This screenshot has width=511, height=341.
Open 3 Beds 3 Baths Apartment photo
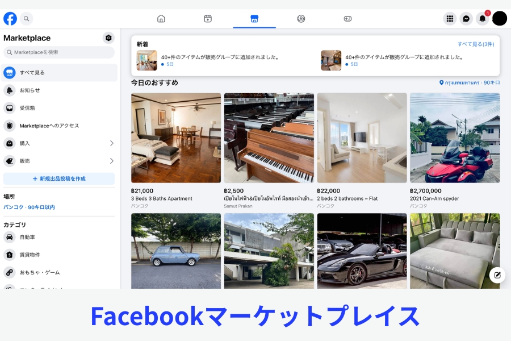coord(176,138)
